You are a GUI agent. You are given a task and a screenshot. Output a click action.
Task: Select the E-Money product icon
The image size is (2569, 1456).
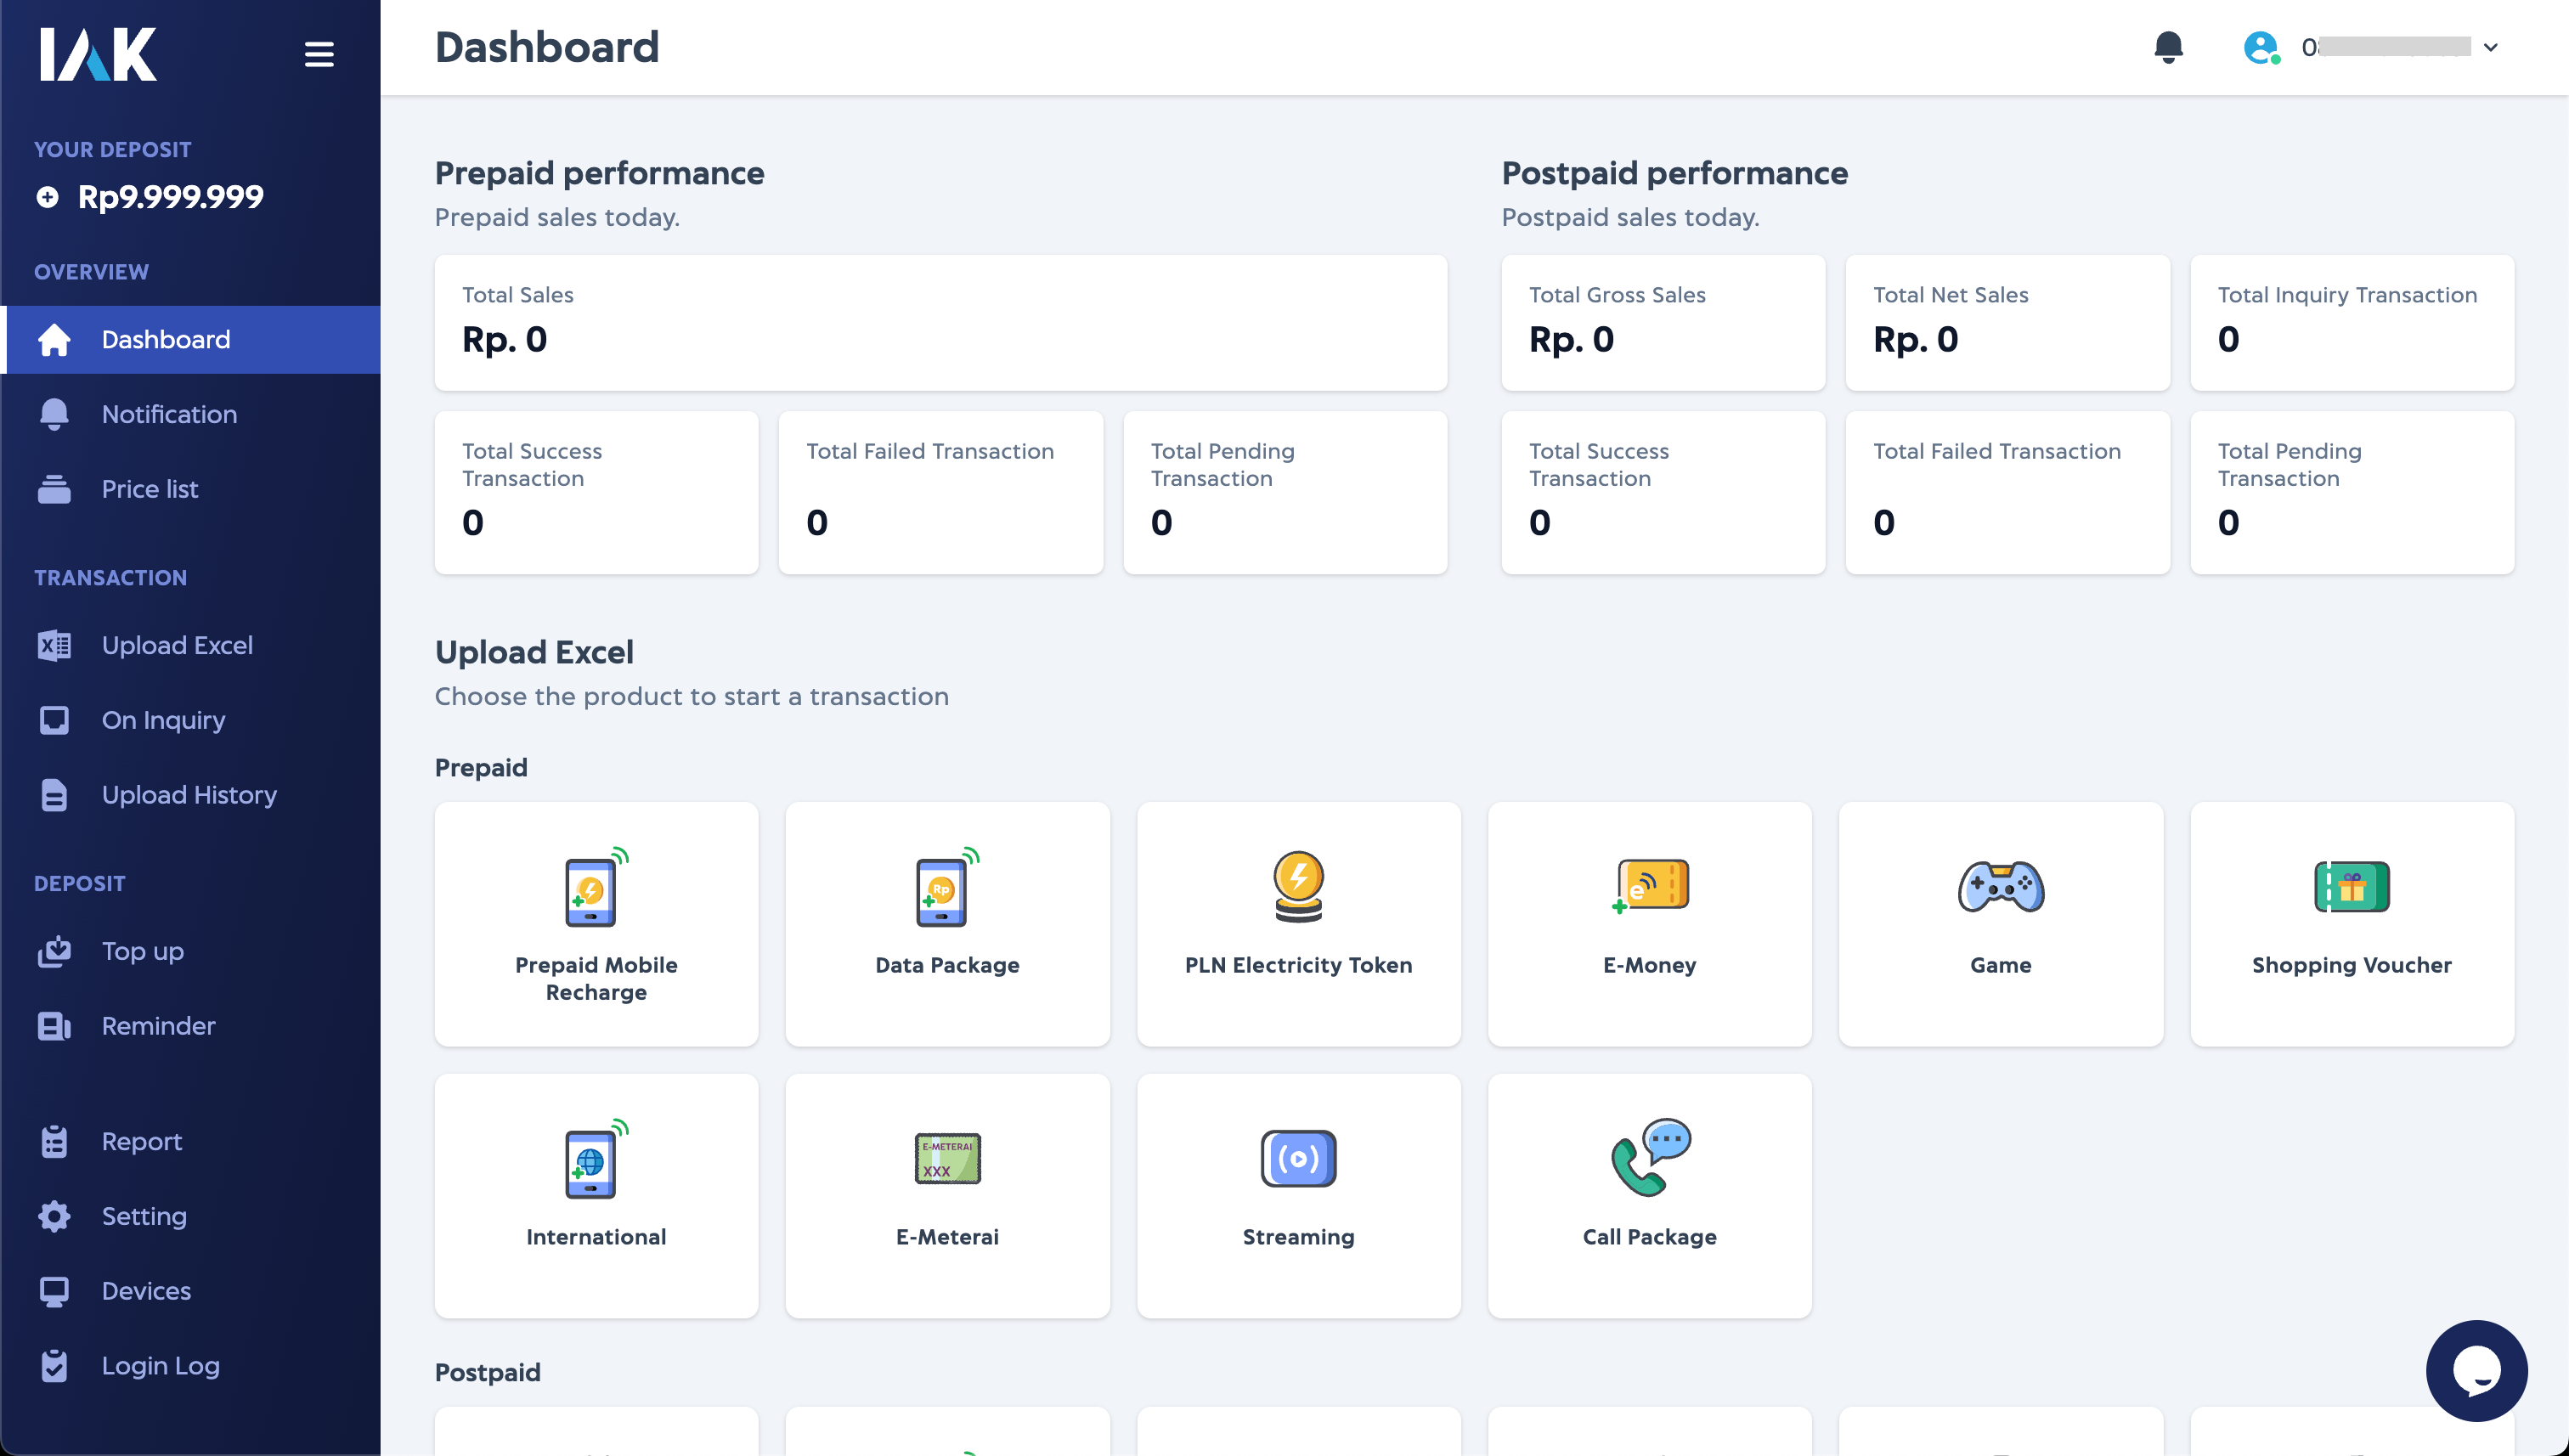[x=1649, y=886]
